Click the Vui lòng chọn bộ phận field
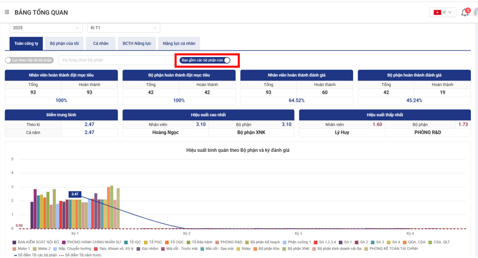The width and height of the screenshot is (478, 258). pos(116,60)
